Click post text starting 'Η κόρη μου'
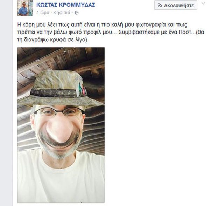The image size is (210, 206). tap(102, 25)
